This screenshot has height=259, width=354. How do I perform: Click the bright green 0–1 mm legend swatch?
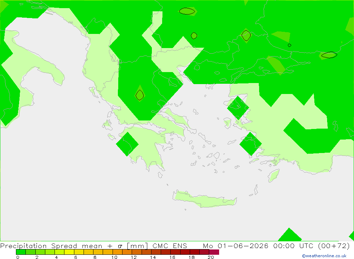pyautogui.click(x=21, y=252)
